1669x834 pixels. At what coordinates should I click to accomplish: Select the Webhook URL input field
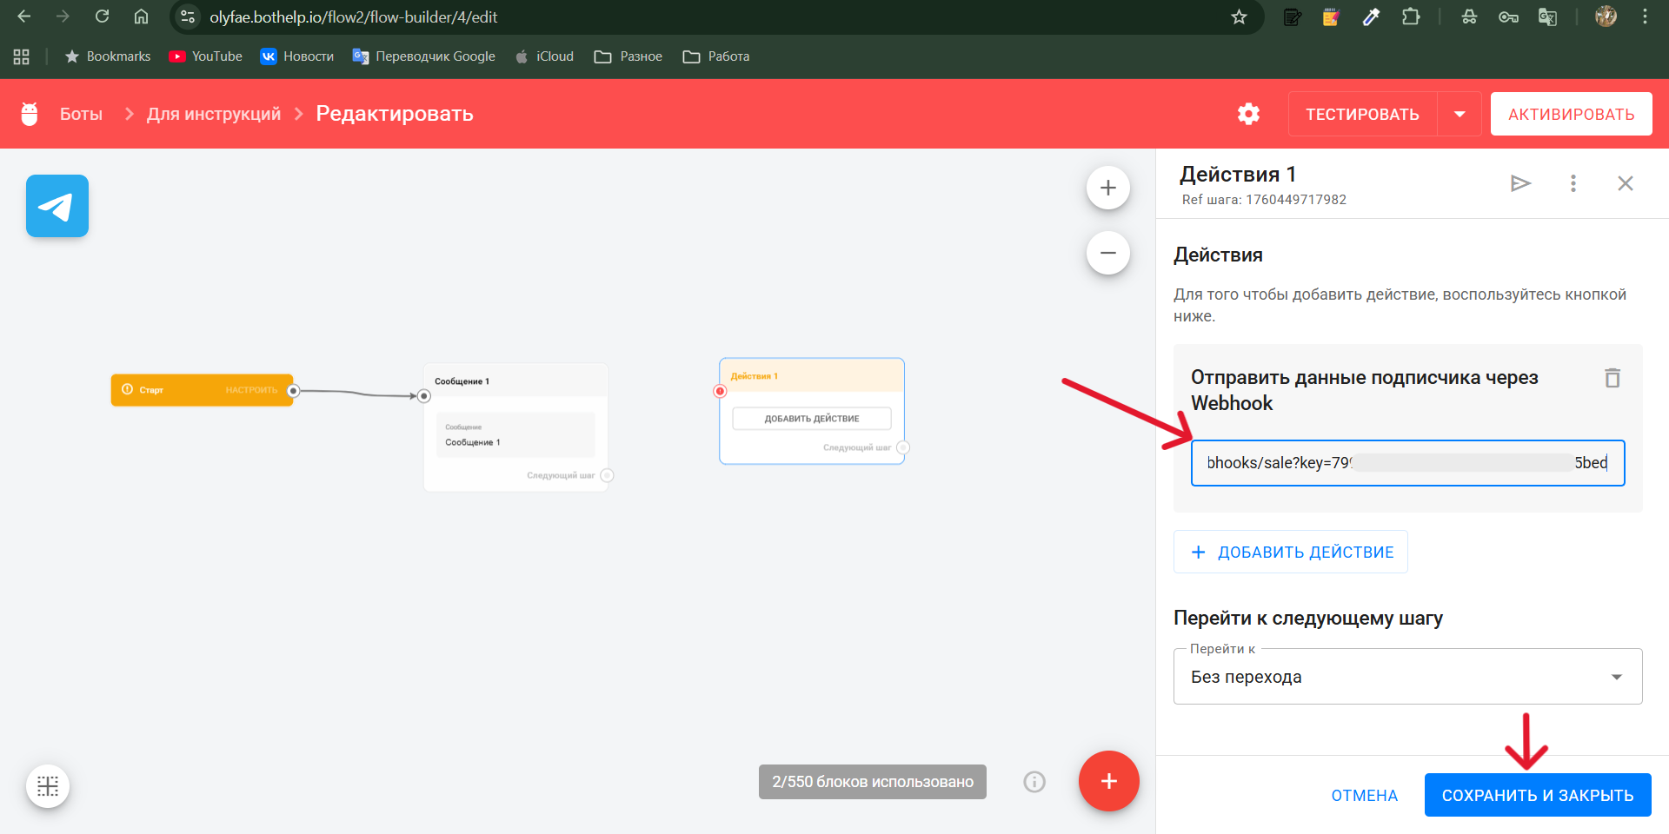(x=1406, y=463)
